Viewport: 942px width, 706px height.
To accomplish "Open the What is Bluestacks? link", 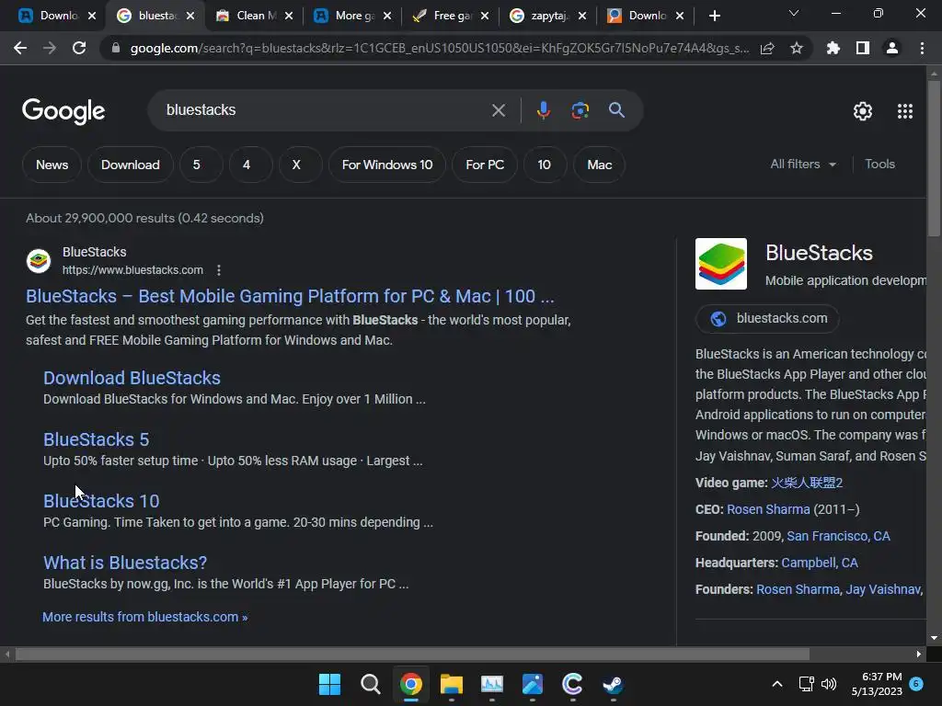I will 125,563.
